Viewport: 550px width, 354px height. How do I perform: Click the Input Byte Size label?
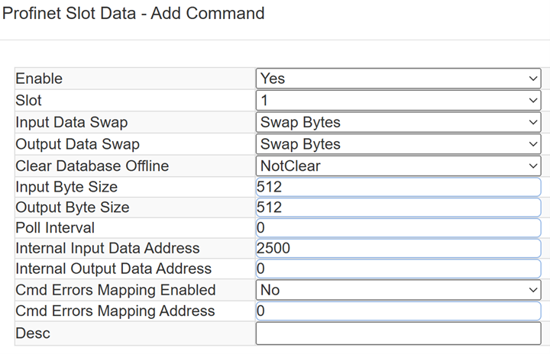tap(66, 187)
